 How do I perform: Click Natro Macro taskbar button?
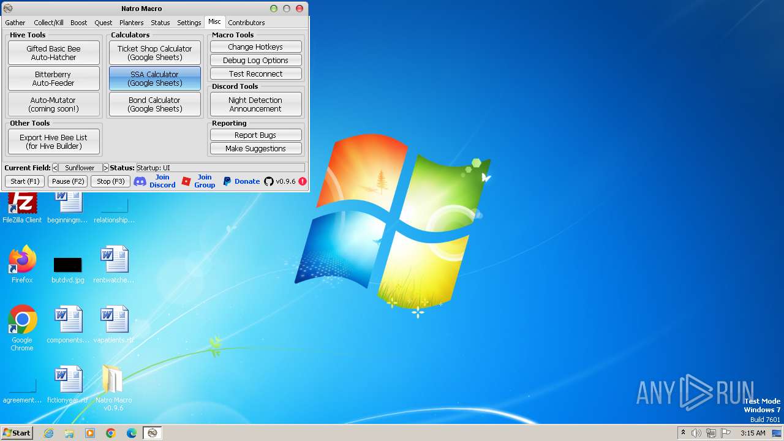click(x=153, y=433)
